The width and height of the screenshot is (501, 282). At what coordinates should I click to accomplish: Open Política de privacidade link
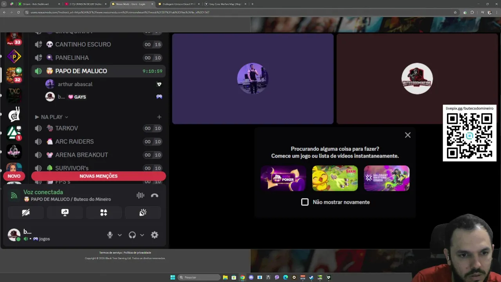coord(137,253)
